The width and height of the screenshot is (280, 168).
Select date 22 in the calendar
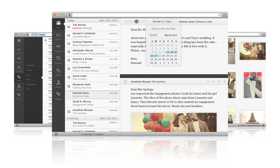(x=176, y=56)
